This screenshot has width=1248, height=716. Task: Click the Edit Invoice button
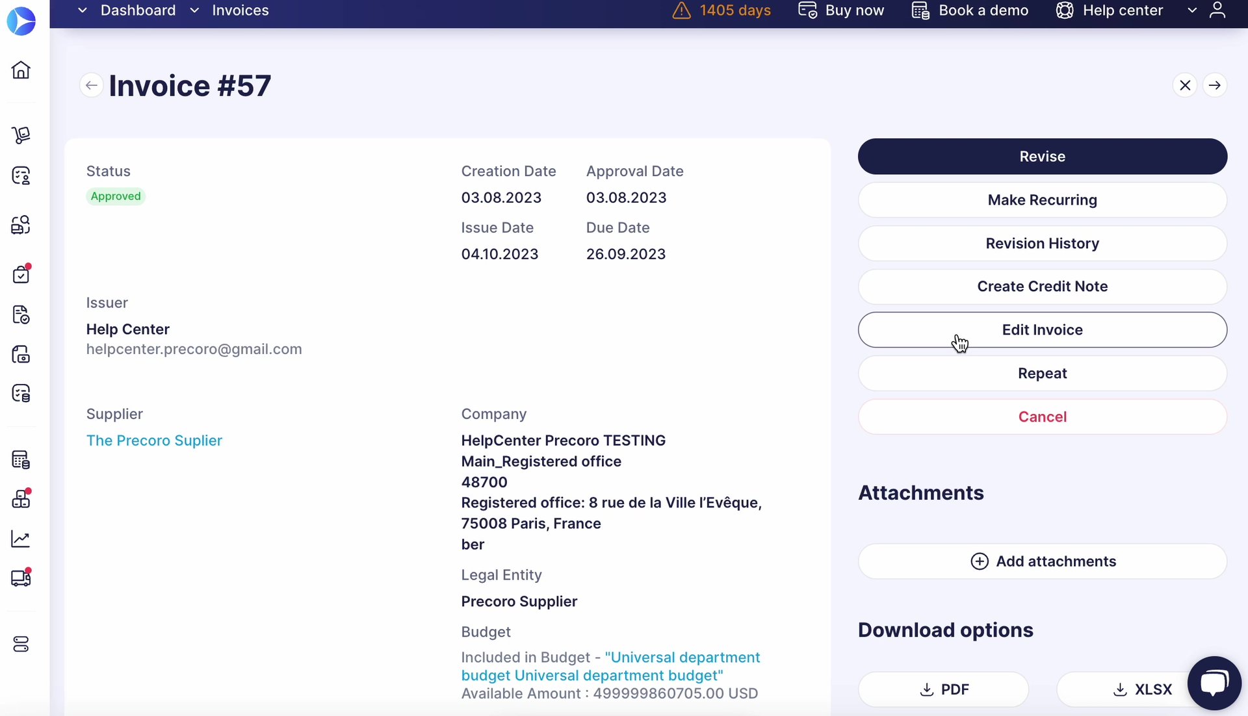1042,329
